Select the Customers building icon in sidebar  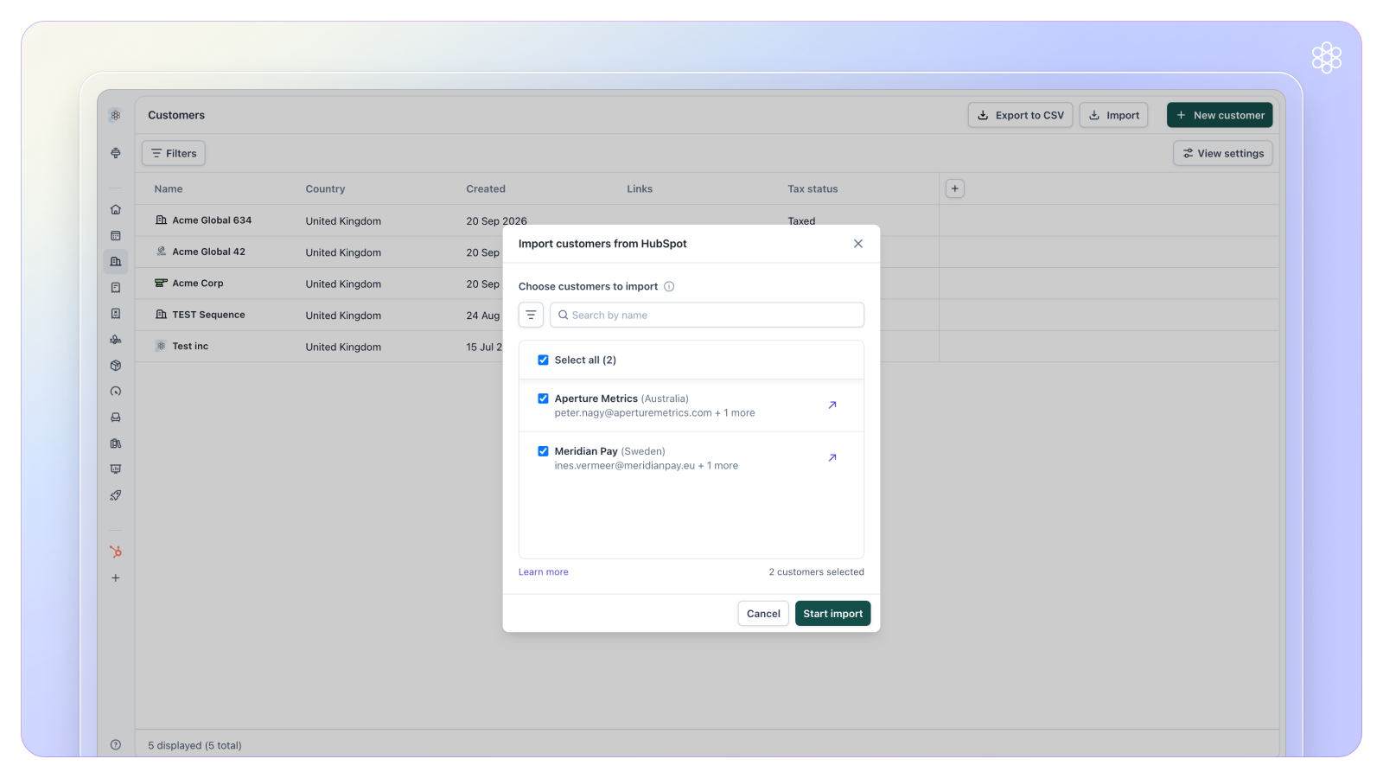(x=116, y=261)
